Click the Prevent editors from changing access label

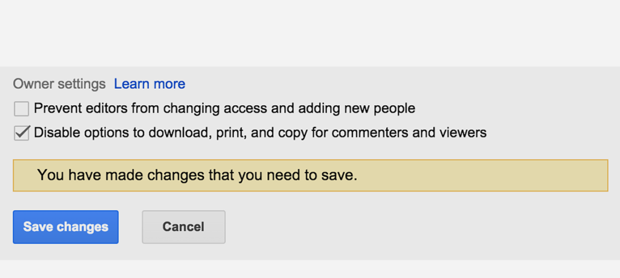(x=225, y=109)
